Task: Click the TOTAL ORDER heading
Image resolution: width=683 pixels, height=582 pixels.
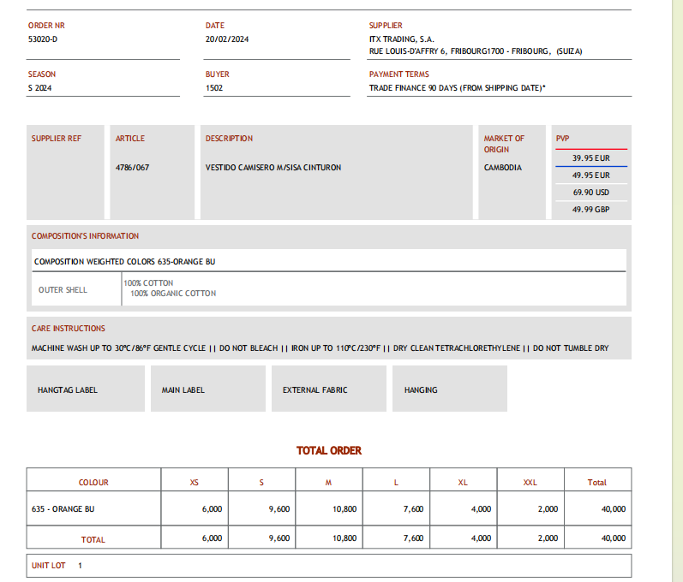Action: pyautogui.click(x=329, y=450)
